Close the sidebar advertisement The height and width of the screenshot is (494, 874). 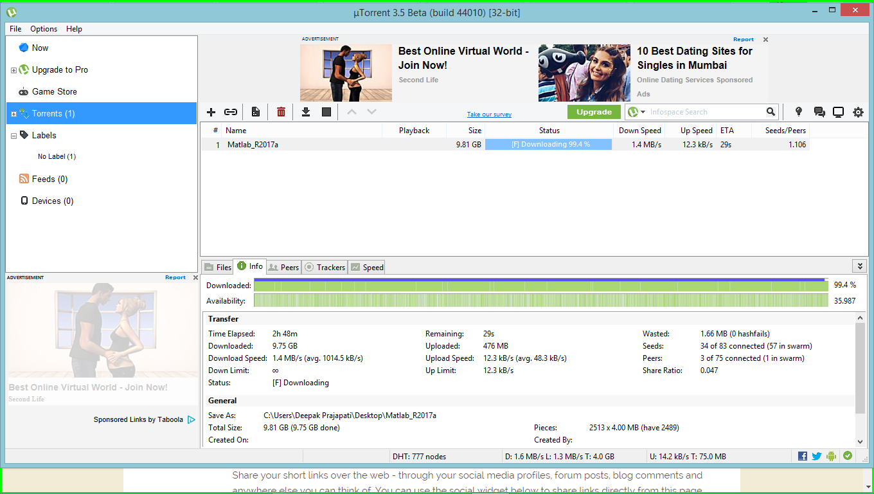pyautogui.click(x=195, y=278)
